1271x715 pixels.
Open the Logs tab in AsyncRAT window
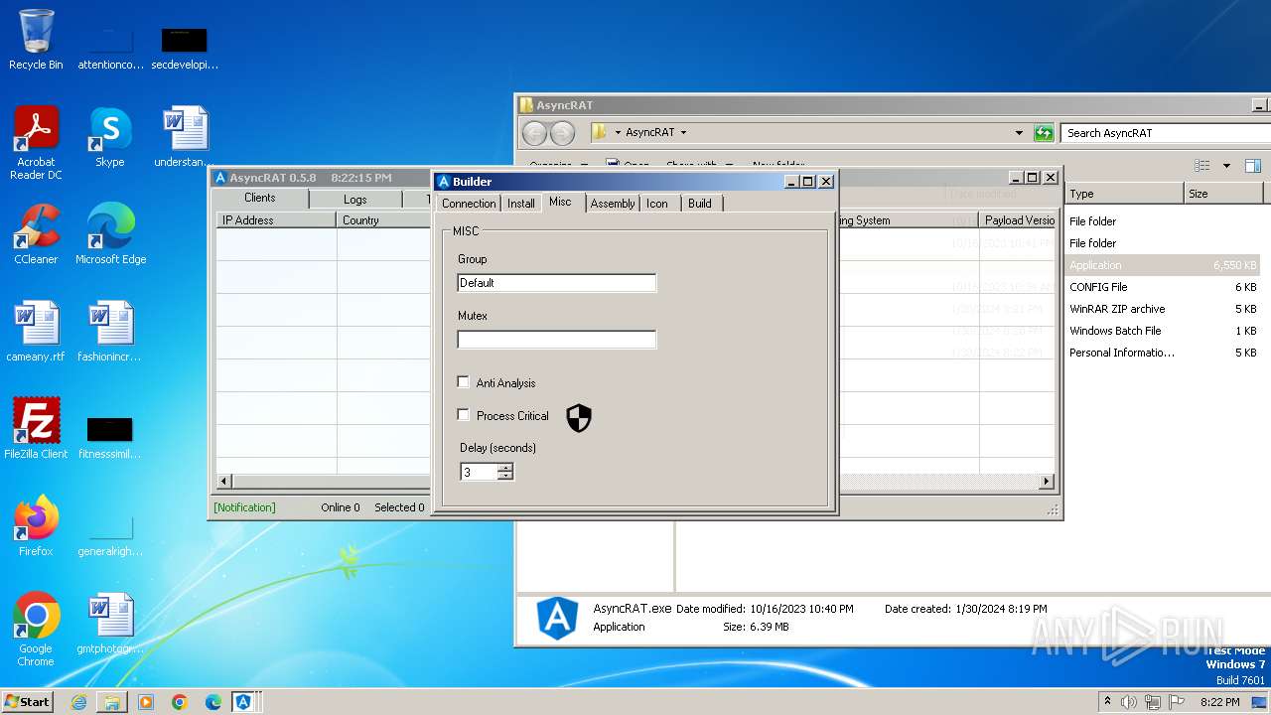tap(354, 200)
